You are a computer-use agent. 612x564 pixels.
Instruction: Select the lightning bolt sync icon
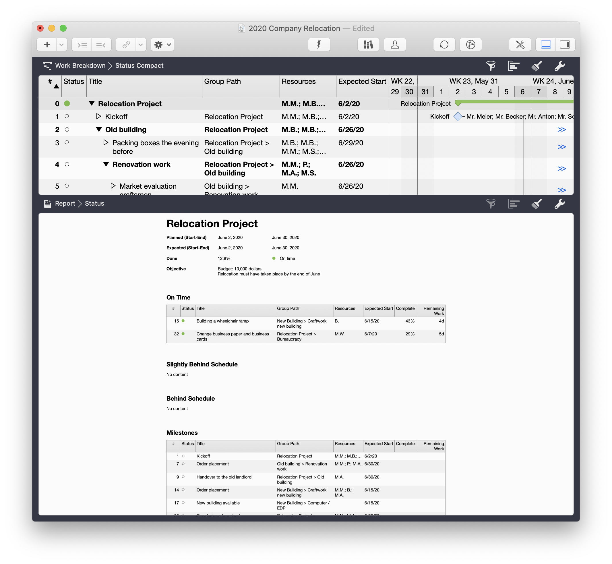[319, 44]
